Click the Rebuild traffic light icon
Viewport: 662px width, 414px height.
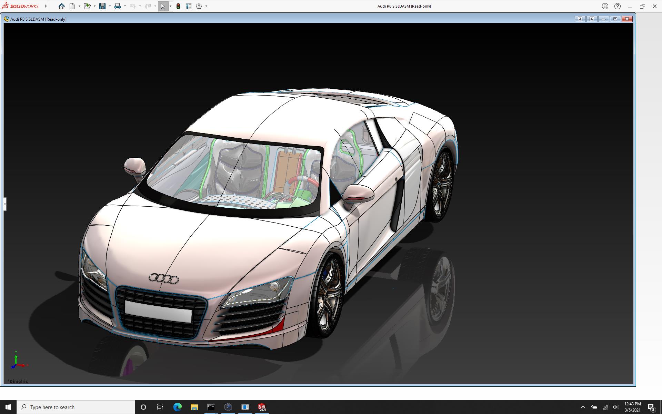pyautogui.click(x=178, y=6)
